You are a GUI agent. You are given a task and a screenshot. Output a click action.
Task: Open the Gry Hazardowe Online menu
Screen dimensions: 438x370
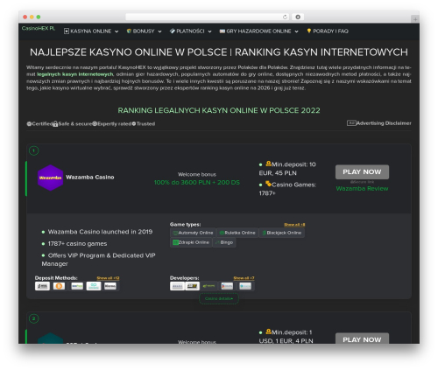[258, 31]
